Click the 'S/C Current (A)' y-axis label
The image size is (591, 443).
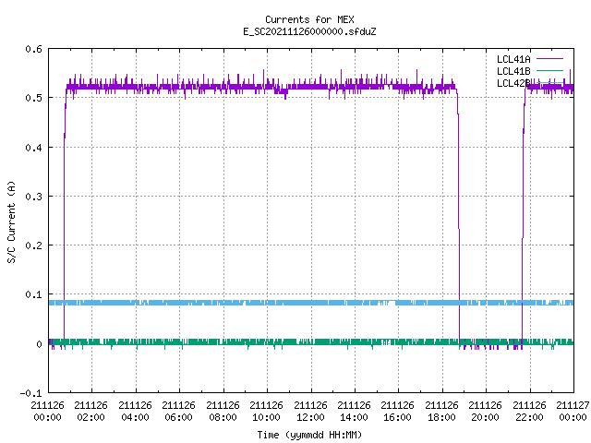[x=11, y=221]
